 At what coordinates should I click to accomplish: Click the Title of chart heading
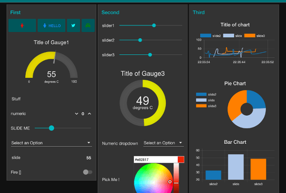coord(235,25)
